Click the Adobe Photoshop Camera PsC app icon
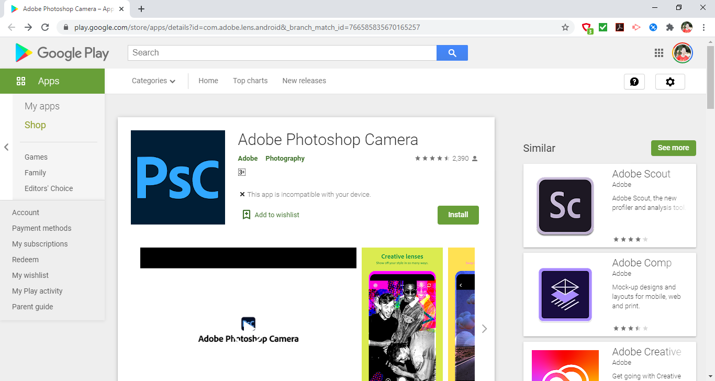This screenshot has width=715, height=381. coord(178,177)
